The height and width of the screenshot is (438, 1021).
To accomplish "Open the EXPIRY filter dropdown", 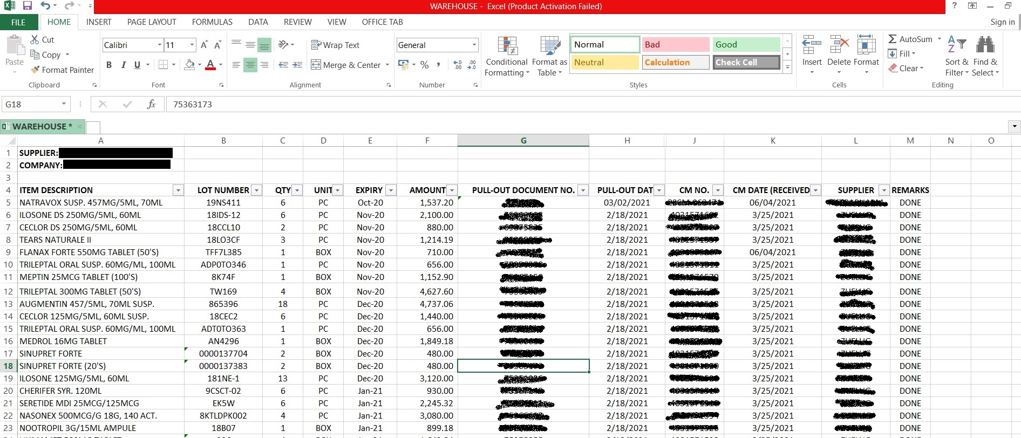I will 391,190.
